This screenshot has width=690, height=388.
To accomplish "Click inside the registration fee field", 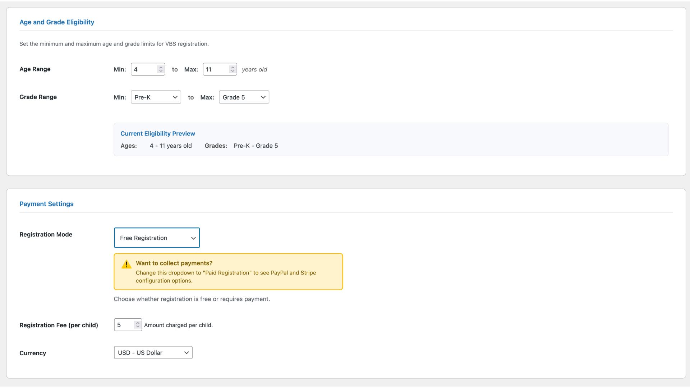I will pos(124,325).
